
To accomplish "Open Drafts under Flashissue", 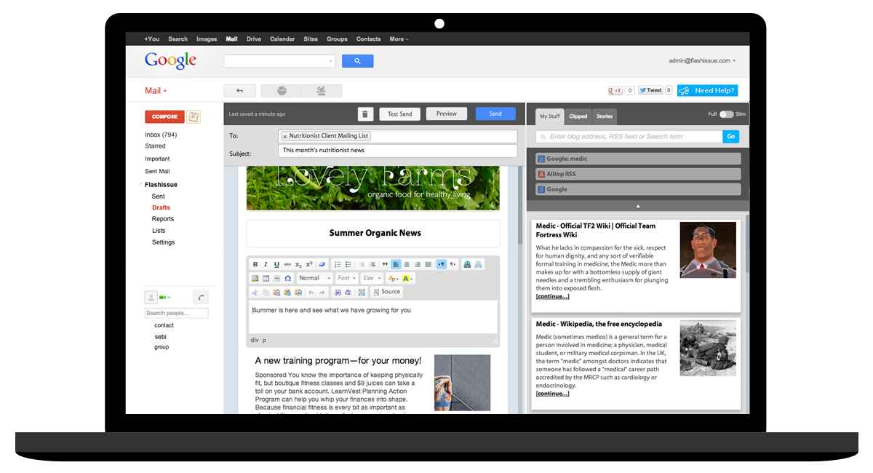I will [x=161, y=207].
